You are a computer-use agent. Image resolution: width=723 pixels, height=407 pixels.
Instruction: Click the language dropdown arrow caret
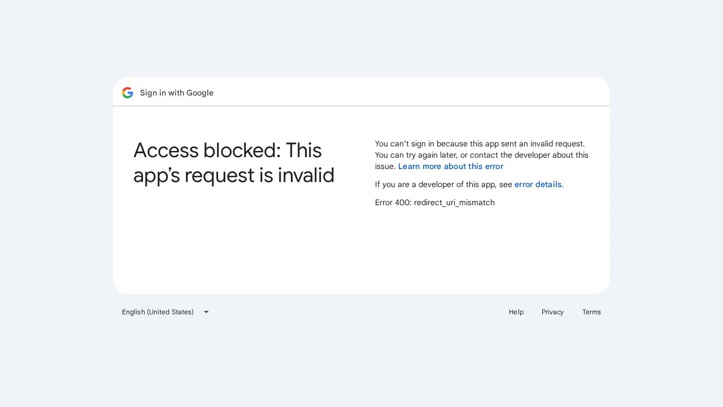(206, 312)
